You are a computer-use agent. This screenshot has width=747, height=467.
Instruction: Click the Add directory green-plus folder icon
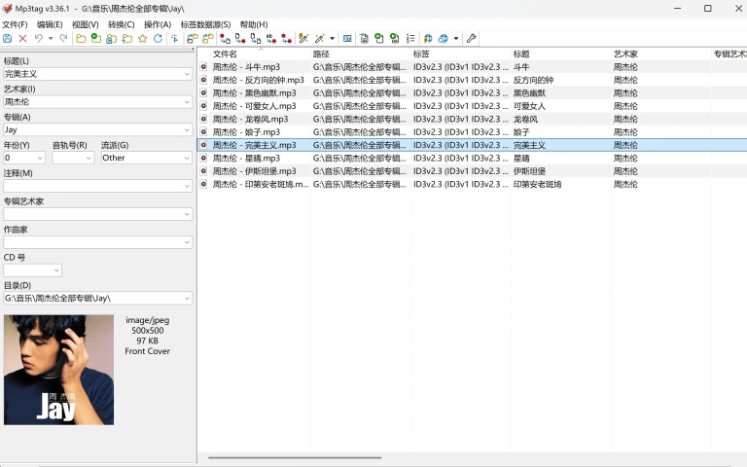96,39
